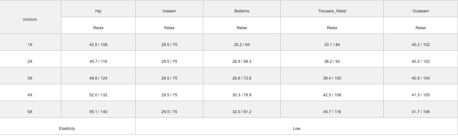Click the 42.5 / 108 hip value for 1X
This screenshot has width=458, height=136.
click(98, 45)
